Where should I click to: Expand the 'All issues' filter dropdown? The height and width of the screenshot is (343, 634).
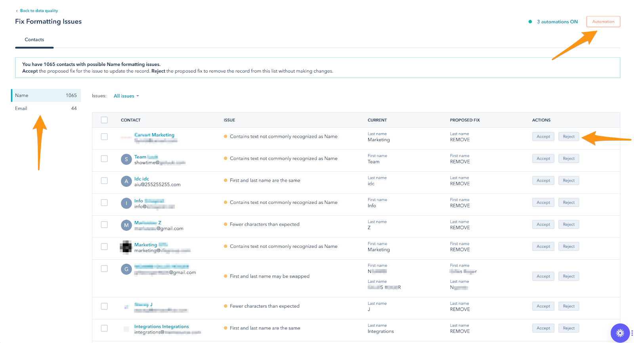(x=126, y=96)
